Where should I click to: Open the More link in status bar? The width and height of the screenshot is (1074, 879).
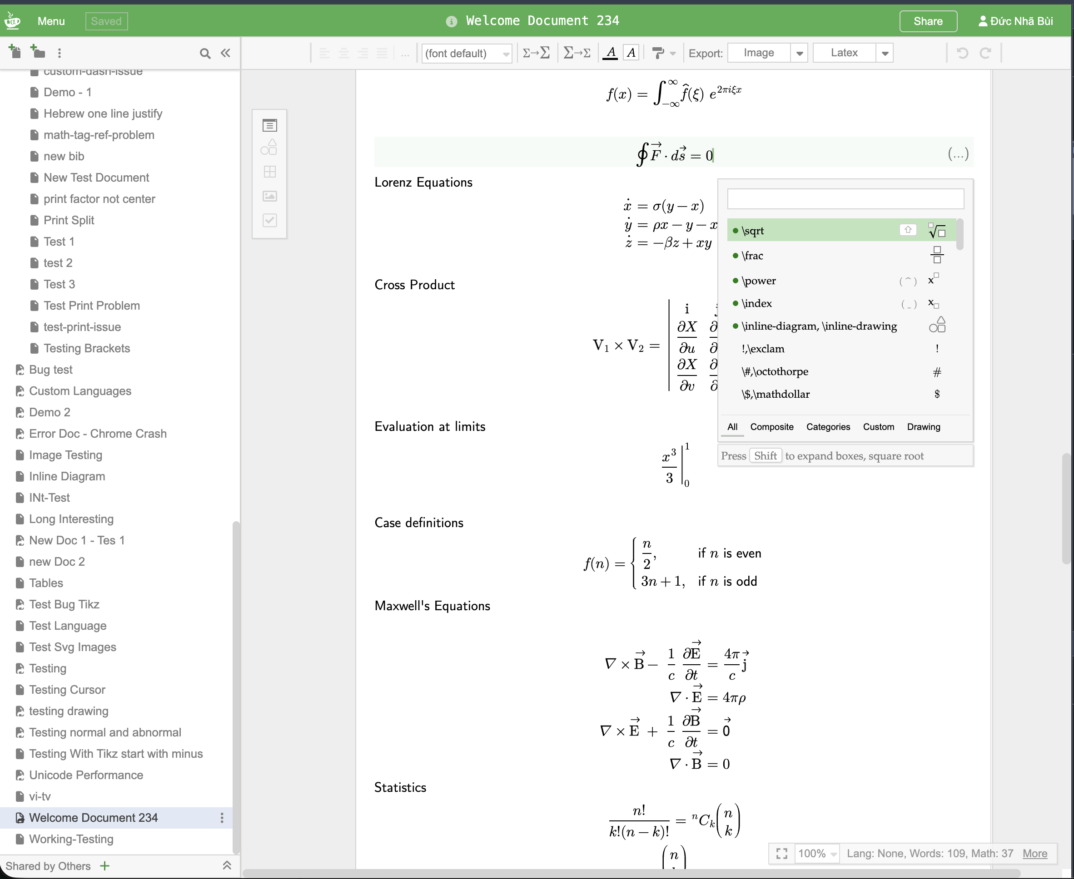[x=1034, y=854]
